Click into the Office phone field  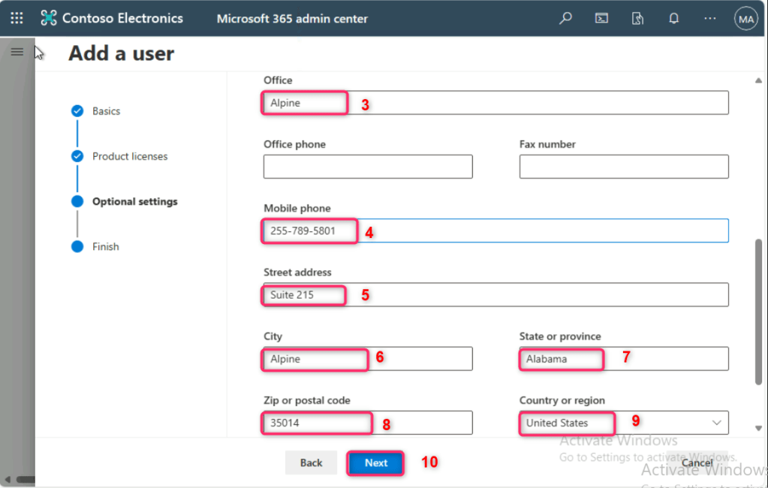click(368, 167)
